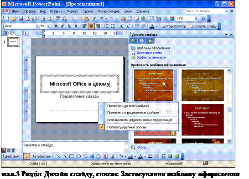Open Help via the question mark icon
Screen dimensions: 249x179
pyautogui.click(x=203, y=19)
